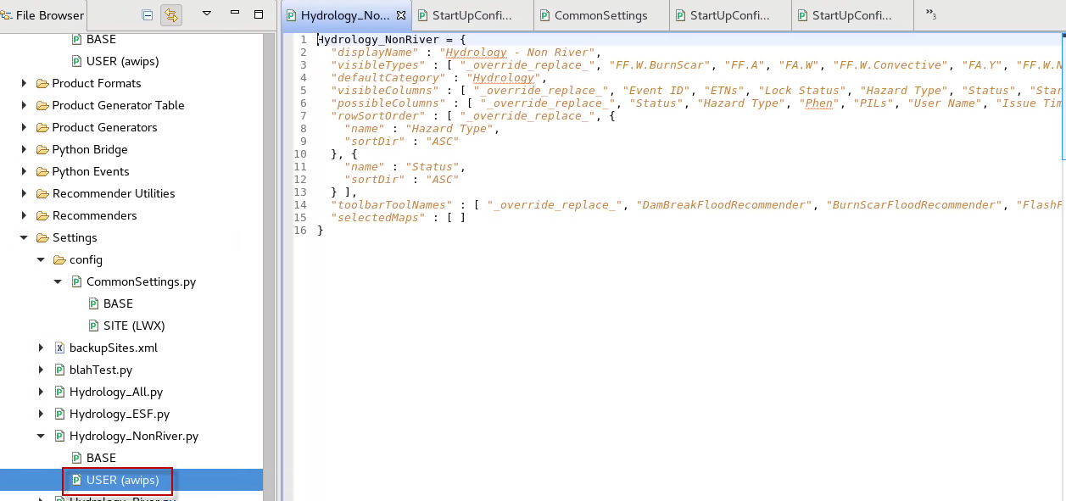Select the Python Bridge tree item

tap(90, 149)
